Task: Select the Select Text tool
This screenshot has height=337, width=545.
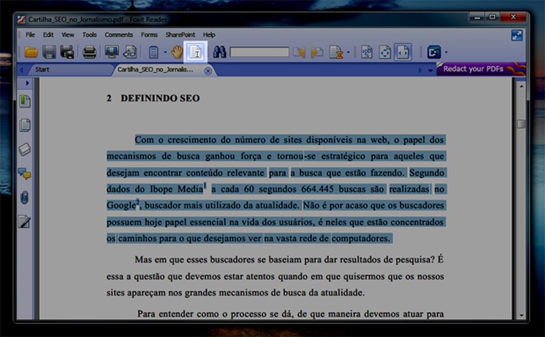Action: [196, 52]
